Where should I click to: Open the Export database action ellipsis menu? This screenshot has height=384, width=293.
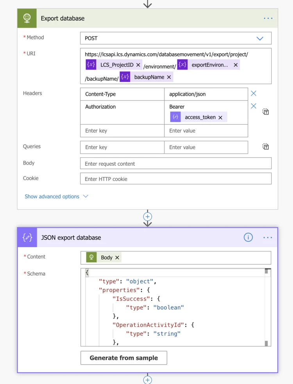(x=268, y=18)
